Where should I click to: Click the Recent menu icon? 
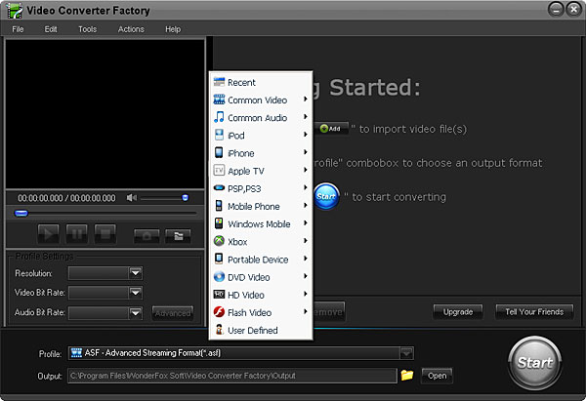click(219, 82)
